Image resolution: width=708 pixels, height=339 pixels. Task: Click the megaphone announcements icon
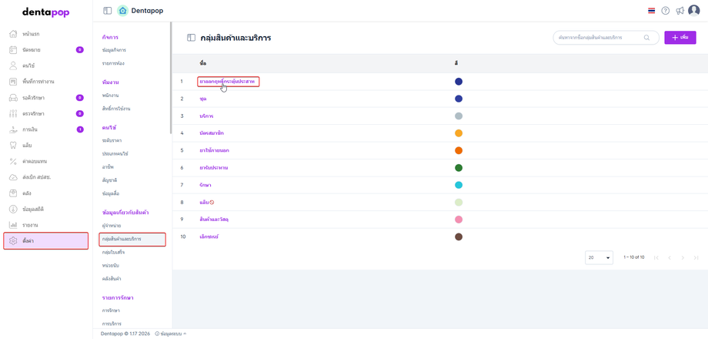point(680,11)
